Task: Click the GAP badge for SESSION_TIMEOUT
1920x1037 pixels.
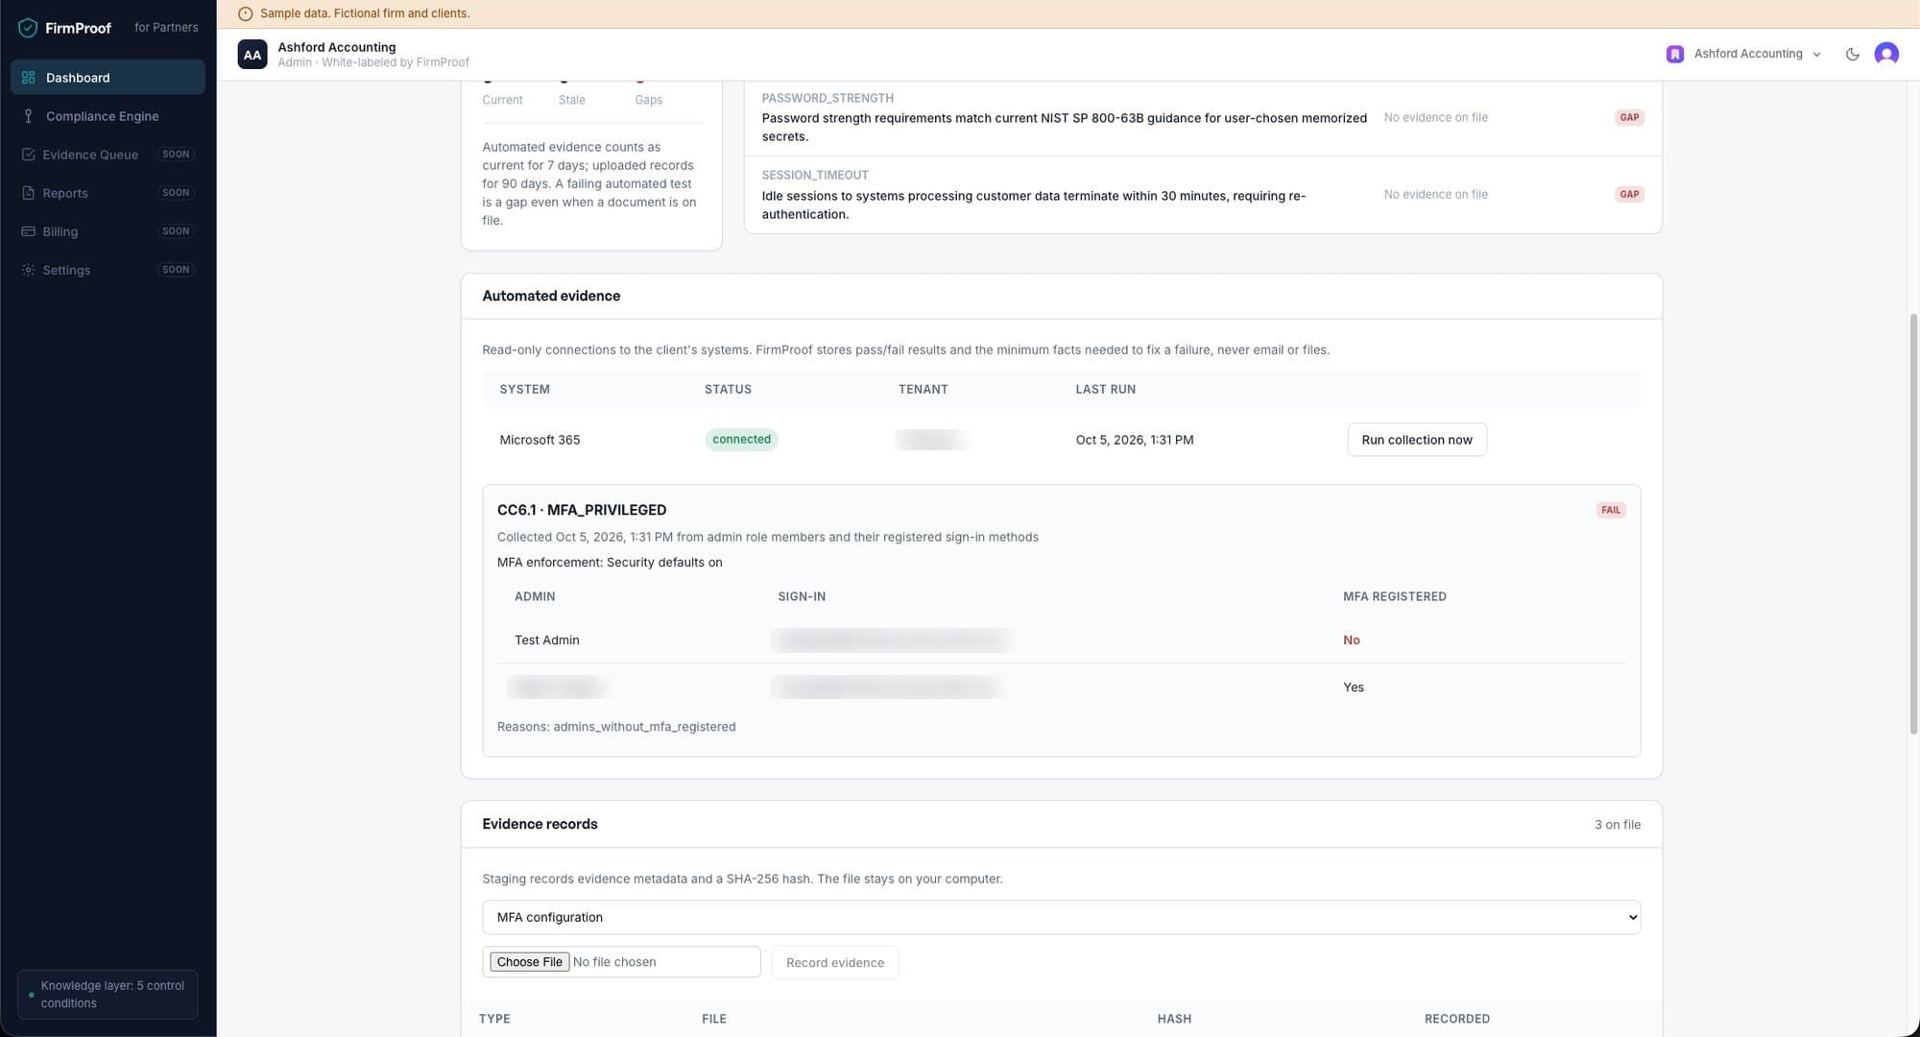Action: 1629,194
